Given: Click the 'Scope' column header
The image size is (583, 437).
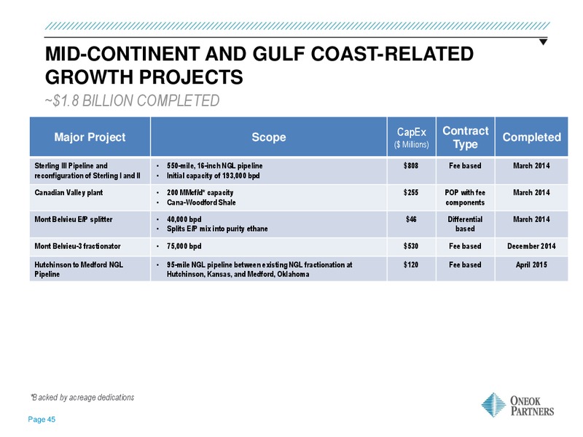Looking at the screenshot, I should (269, 137).
